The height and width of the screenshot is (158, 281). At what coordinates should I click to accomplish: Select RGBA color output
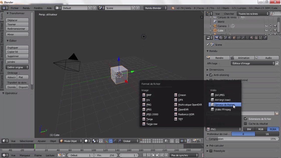[273, 129]
